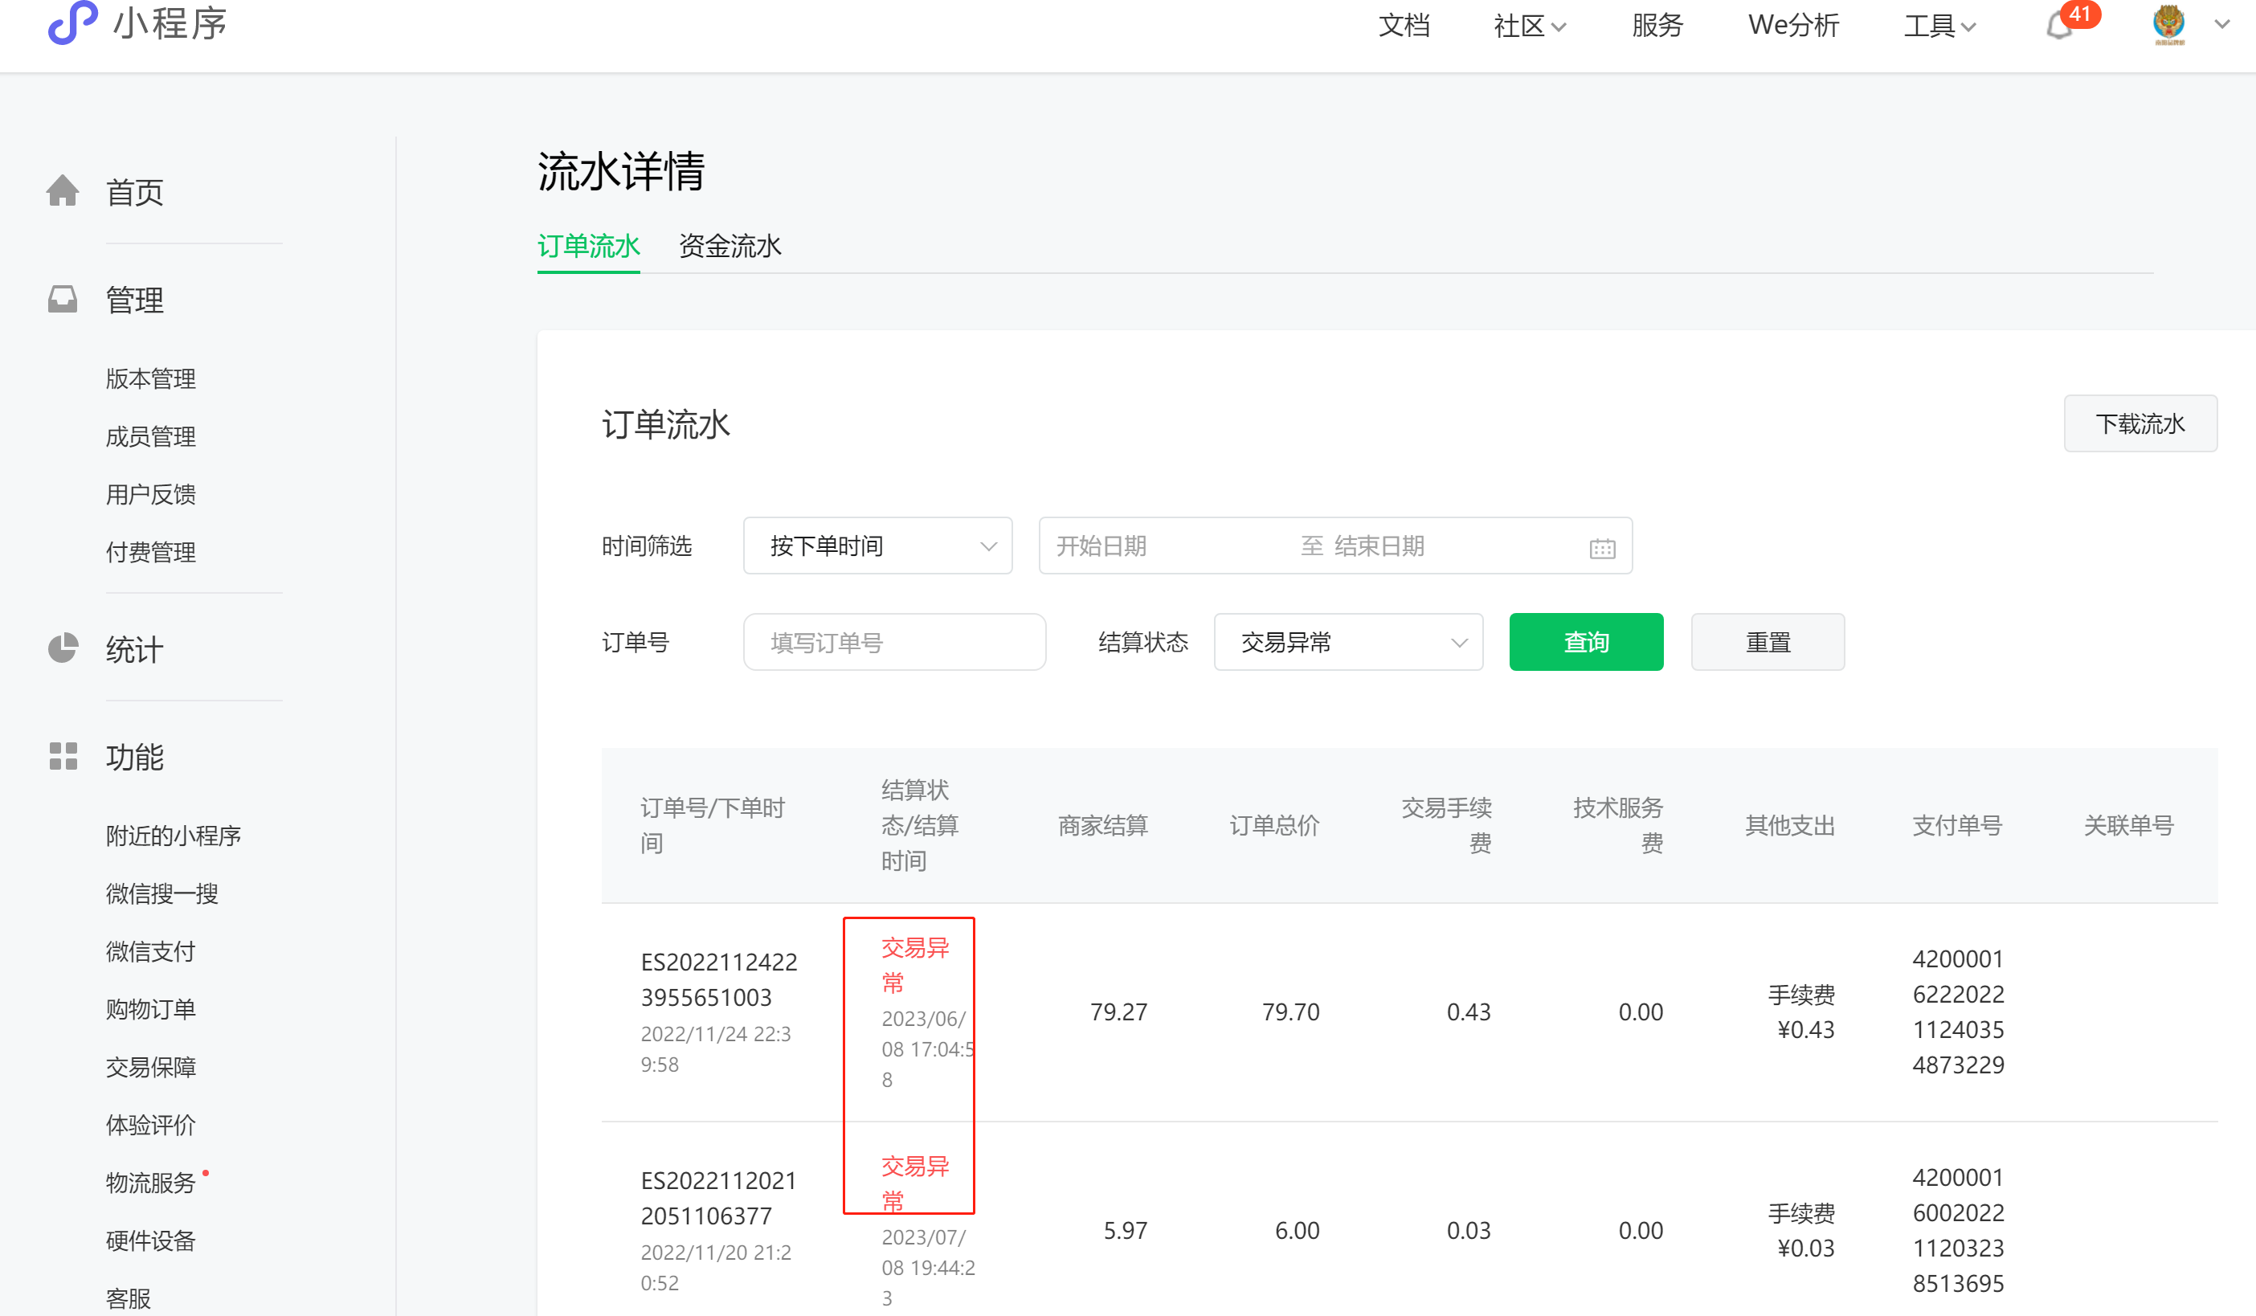Open 微信支付 in the sidebar

150,950
